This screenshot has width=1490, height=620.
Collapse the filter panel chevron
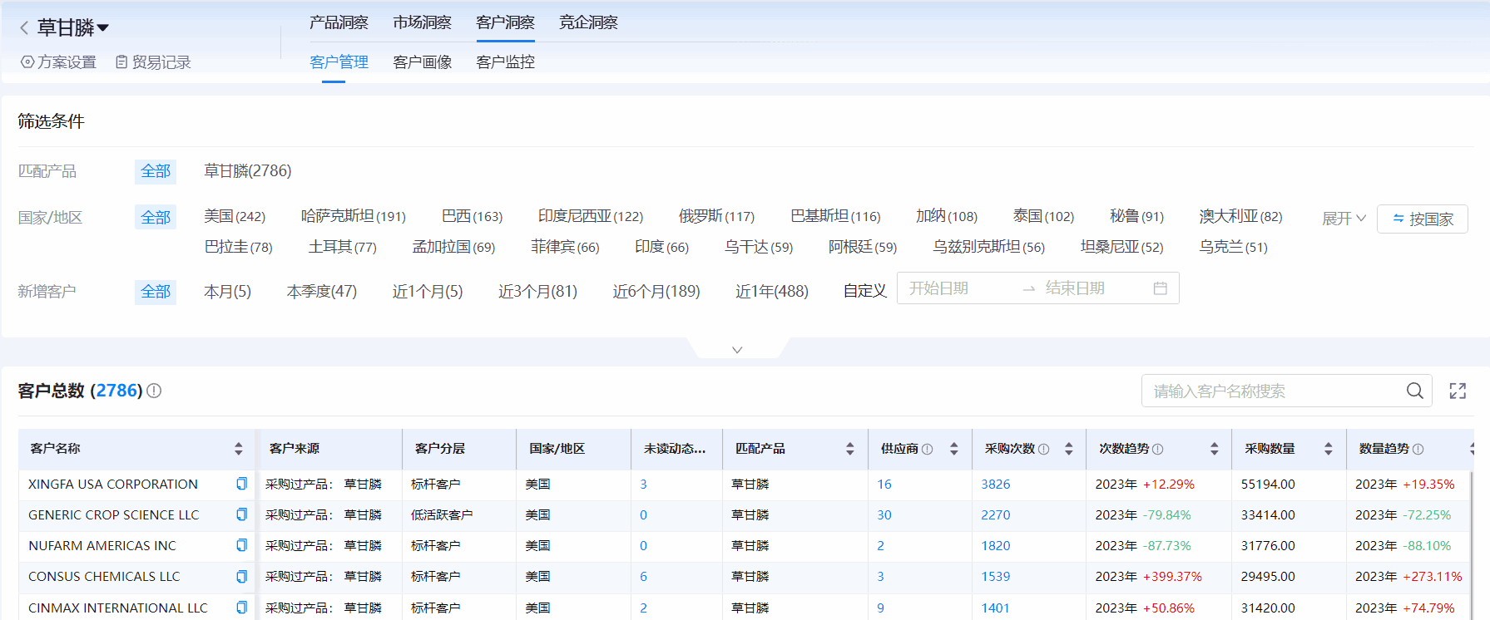click(737, 350)
